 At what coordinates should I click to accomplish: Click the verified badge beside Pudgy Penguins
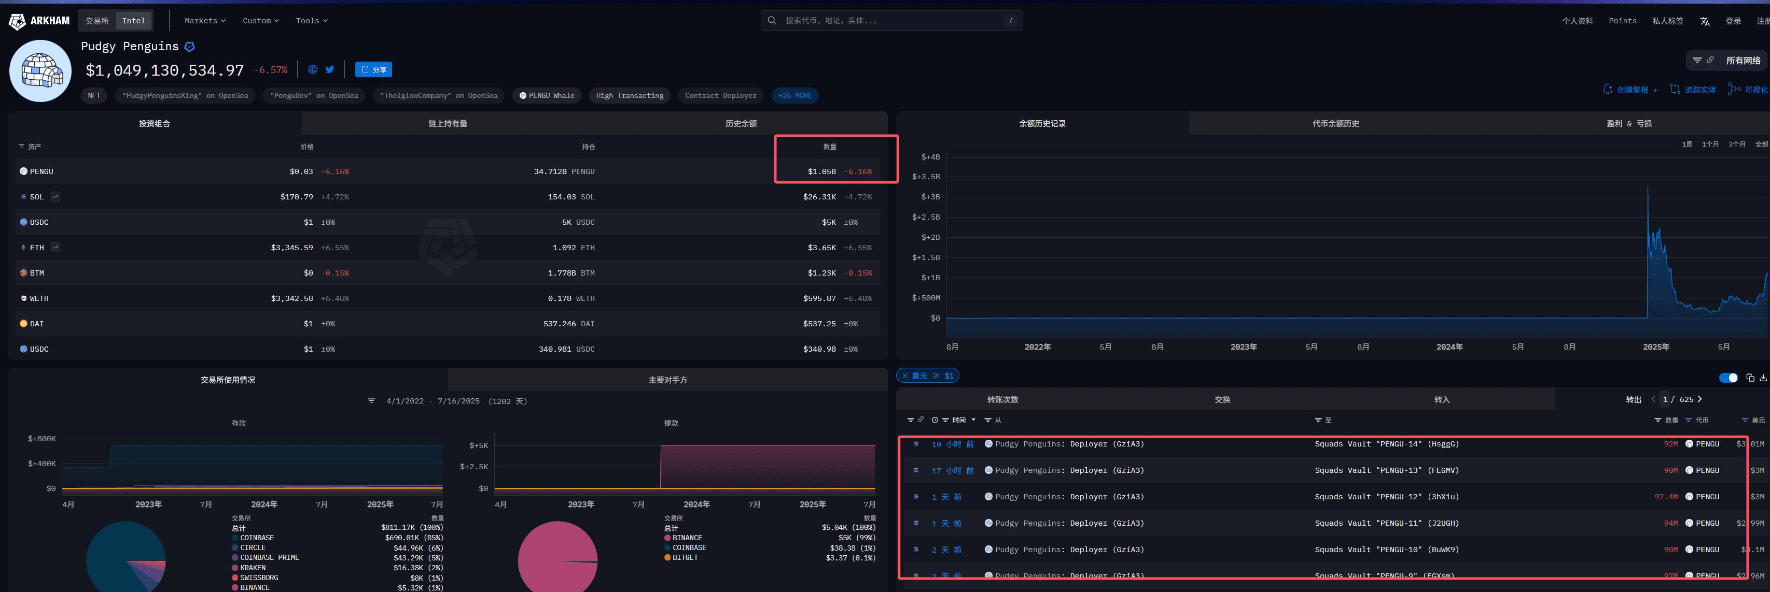[190, 47]
